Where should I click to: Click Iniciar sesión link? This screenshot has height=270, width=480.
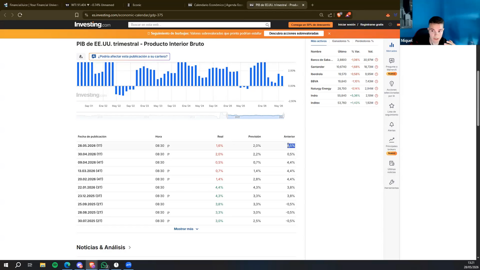point(347,25)
